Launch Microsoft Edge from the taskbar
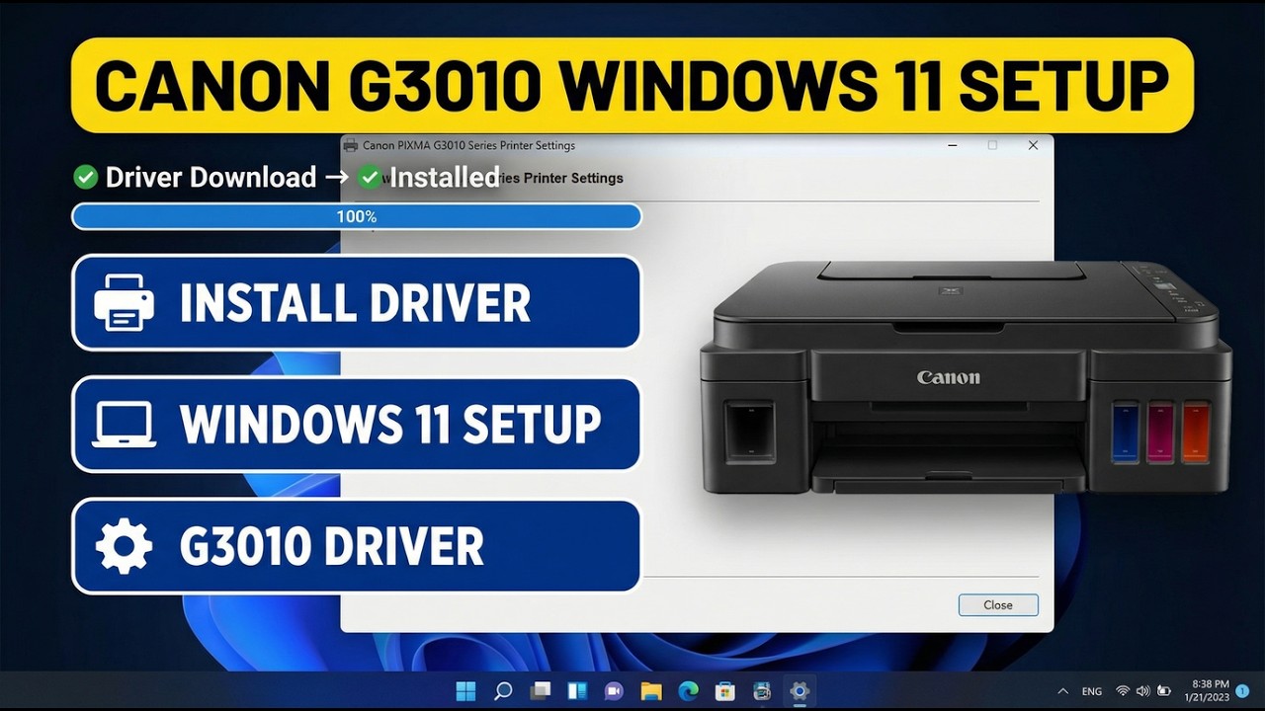 point(688,691)
